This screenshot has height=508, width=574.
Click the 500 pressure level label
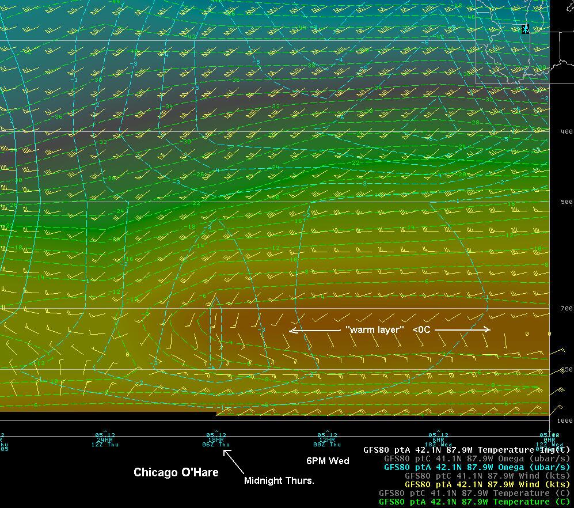(567, 202)
